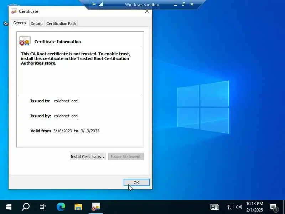
Task: Click the signal strength icon on the Sandbox bar
Action: pyautogui.click(x=101, y=4)
